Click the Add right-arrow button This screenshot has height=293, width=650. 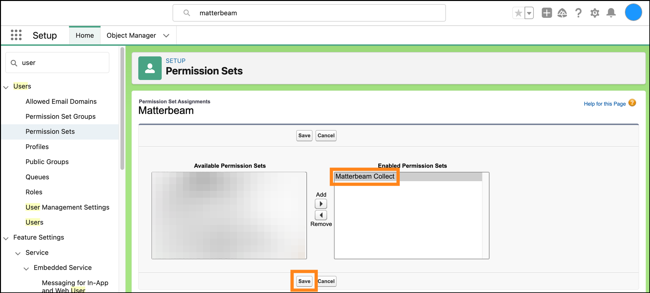321,204
